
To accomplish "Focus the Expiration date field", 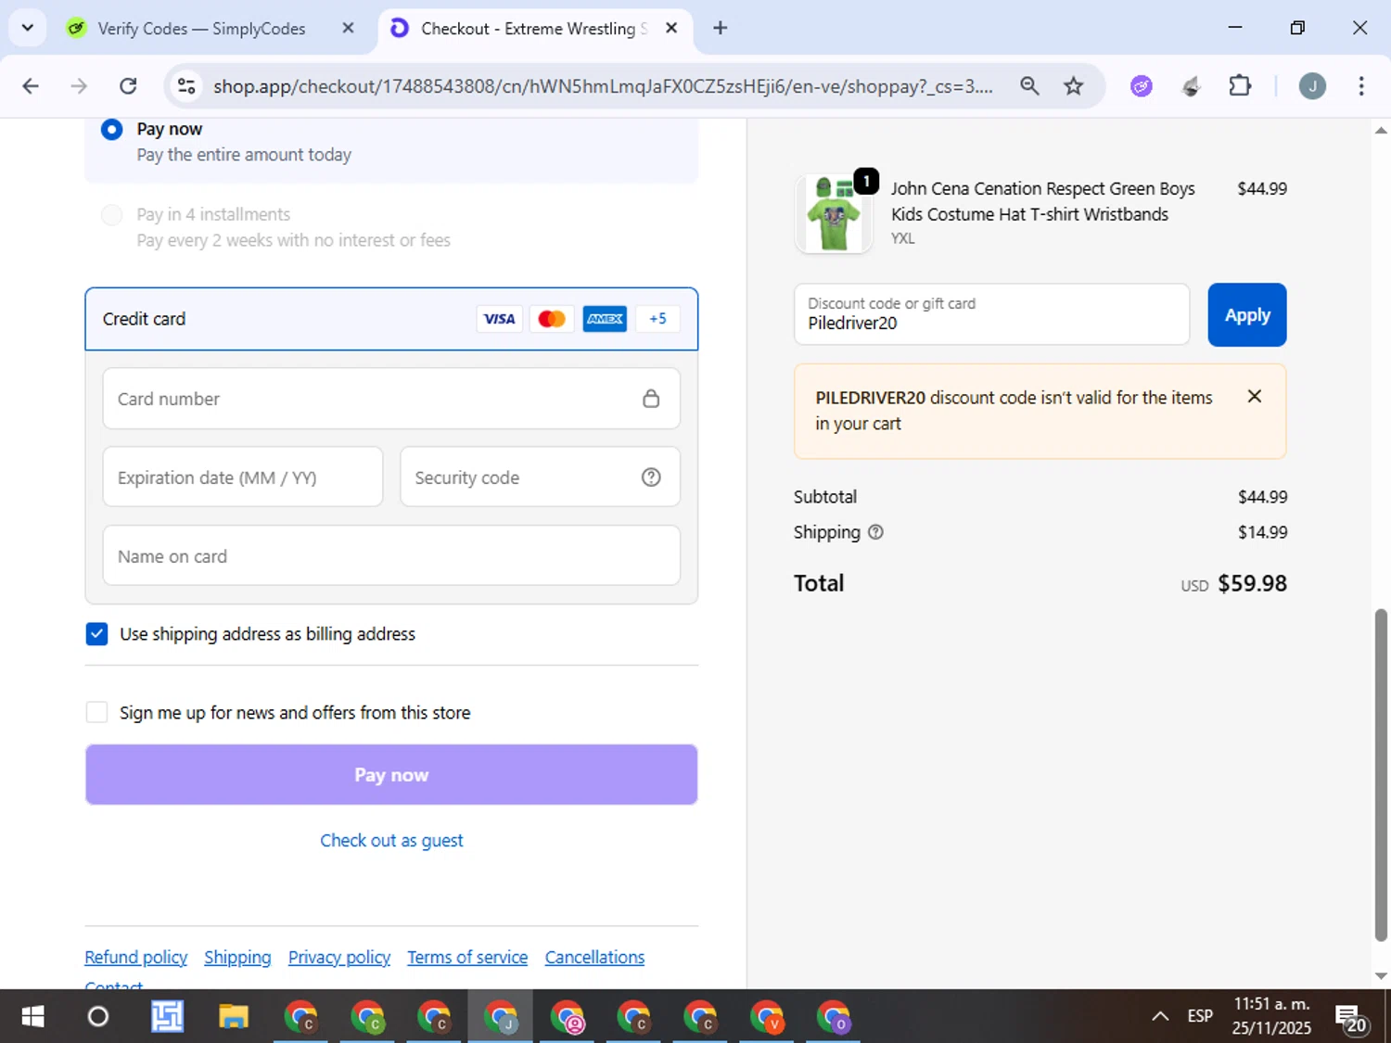I will (243, 477).
